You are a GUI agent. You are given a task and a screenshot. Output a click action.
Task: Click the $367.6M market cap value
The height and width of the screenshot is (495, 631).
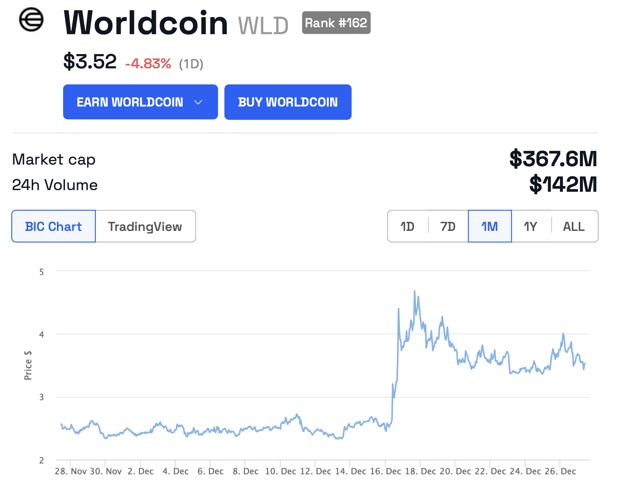tap(553, 159)
